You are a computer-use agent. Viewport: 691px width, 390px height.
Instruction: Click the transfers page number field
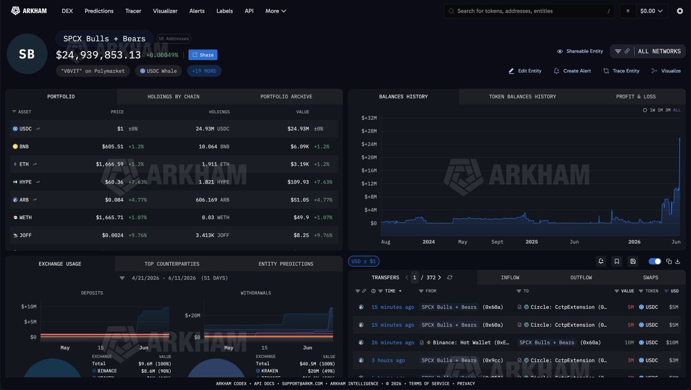[x=415, y=278]
